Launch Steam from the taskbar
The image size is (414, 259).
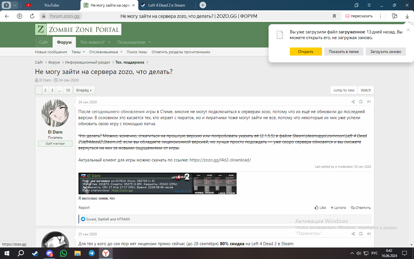pos(35,253)
